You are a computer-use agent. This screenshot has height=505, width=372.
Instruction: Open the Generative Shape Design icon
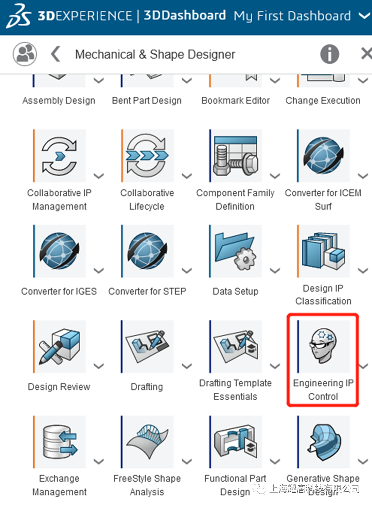pyautogui.click(x=323, y=442)
